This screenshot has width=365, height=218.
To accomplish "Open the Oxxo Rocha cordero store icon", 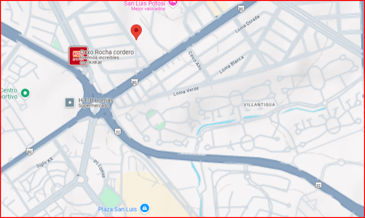I will (x=78, y=56).
